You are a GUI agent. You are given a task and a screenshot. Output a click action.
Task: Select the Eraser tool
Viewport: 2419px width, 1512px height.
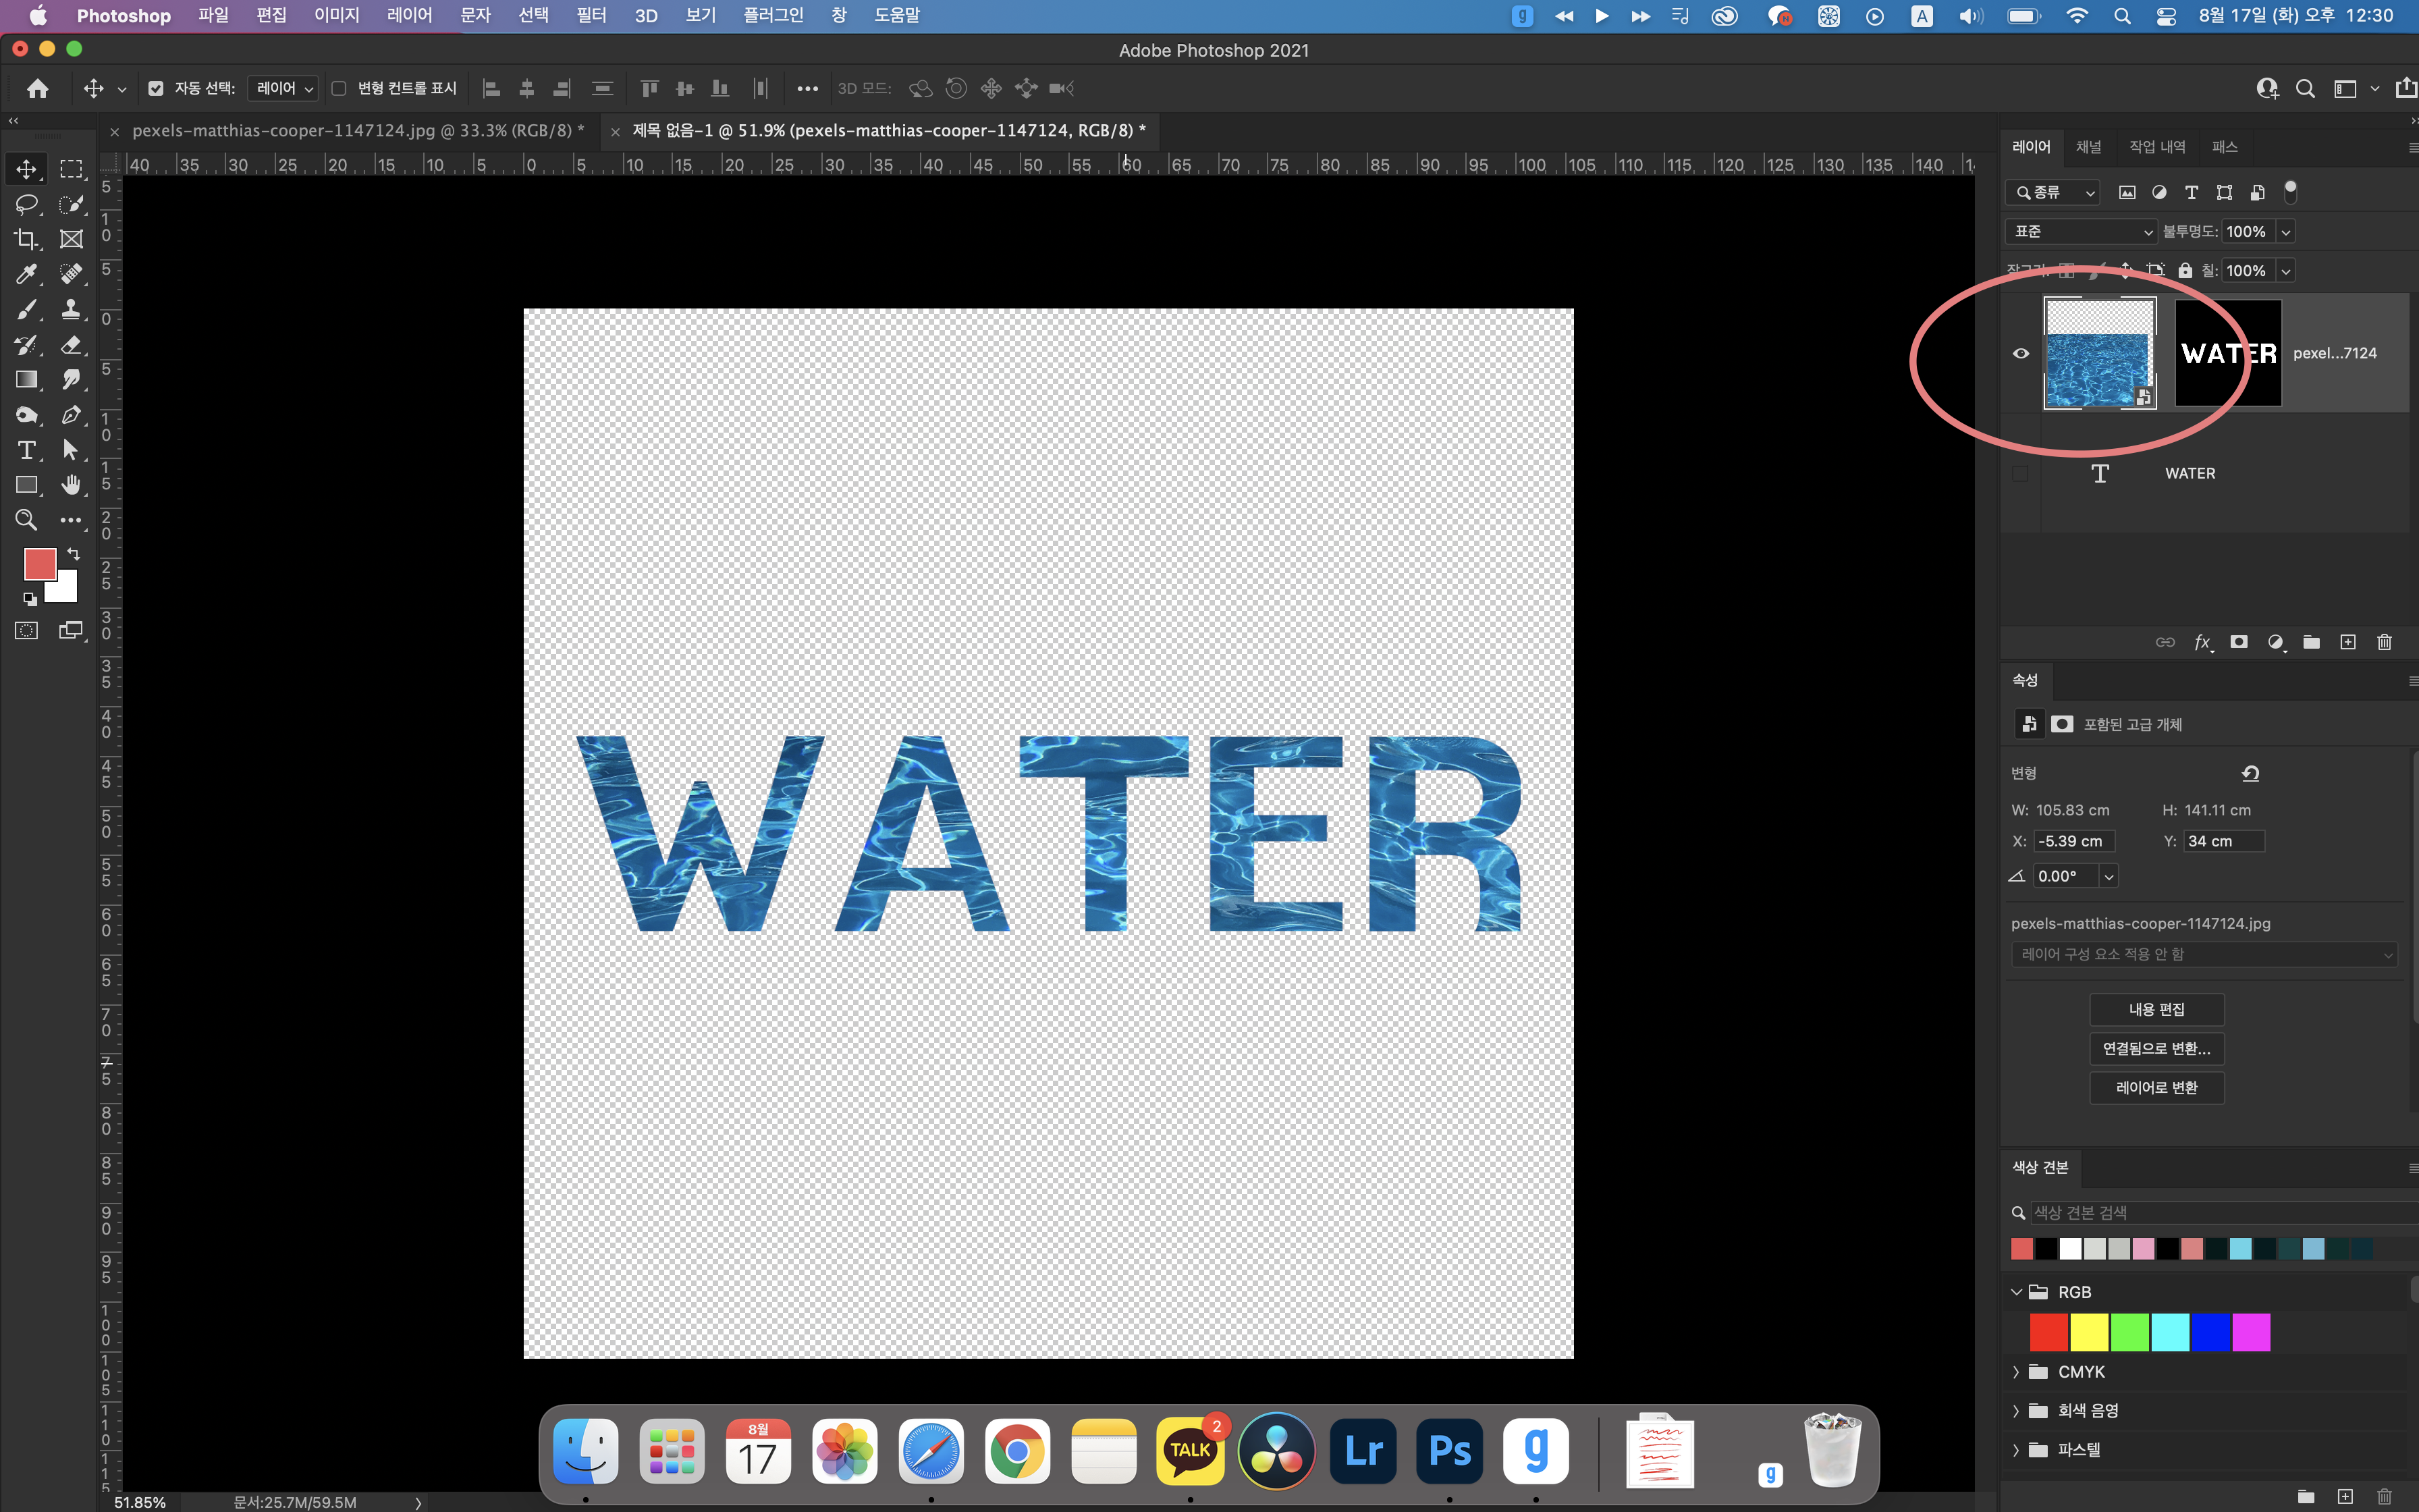point(71,345)
